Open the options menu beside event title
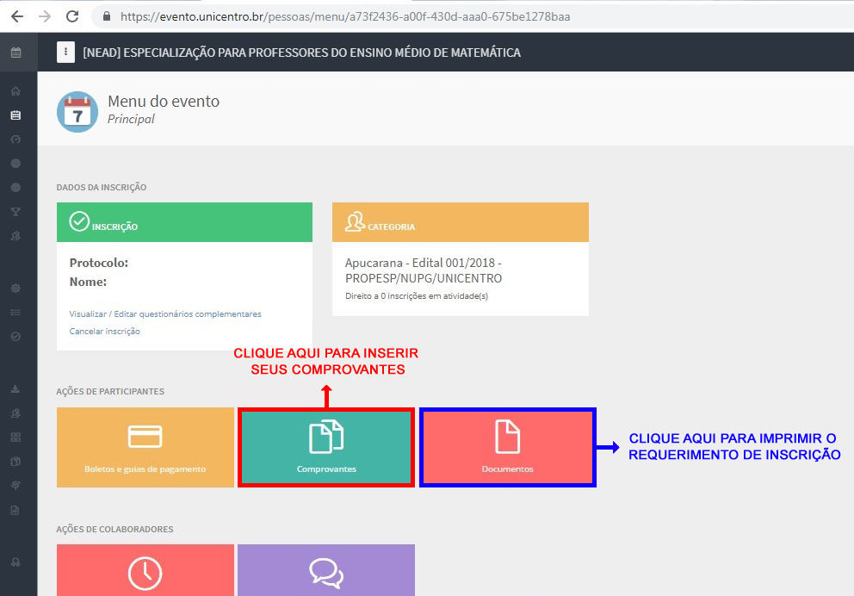 (x=66, y=53)
